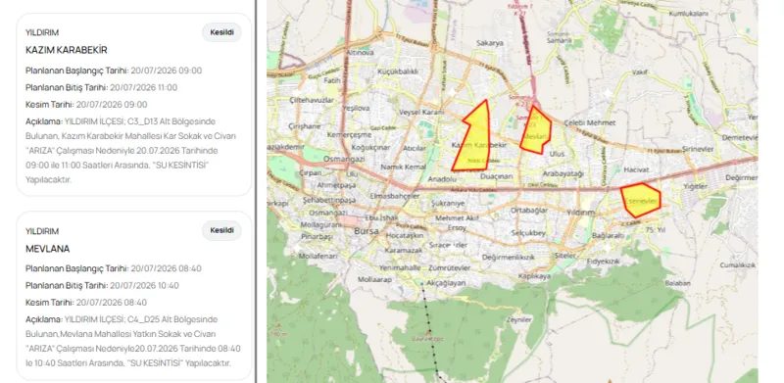This screenshot has width=784, height=383.
Task: Click the Koğukçınar map label
Action: (370, 148)
